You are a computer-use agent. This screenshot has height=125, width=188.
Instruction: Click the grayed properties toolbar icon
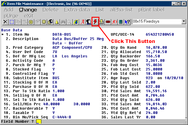pyautogui.click(x=37, y=22)
